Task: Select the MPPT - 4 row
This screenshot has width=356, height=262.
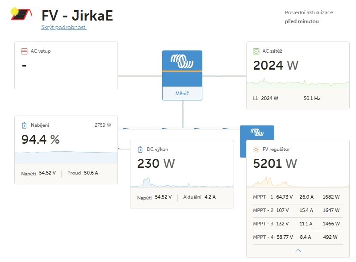Action: (298, 237)
